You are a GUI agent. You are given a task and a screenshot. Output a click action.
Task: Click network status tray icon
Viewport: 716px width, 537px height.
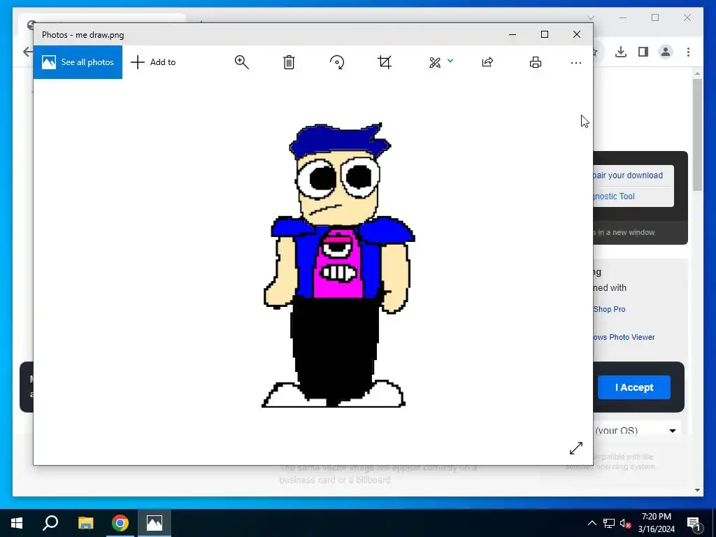[609, 523]
